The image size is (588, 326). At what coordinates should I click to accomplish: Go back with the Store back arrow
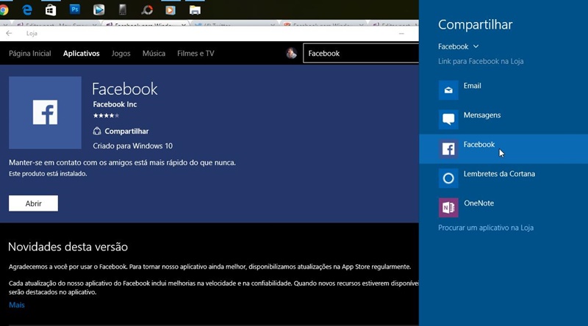tap(9, 33)
